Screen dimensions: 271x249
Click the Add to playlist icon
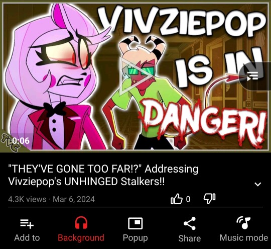tap(27, 223)
